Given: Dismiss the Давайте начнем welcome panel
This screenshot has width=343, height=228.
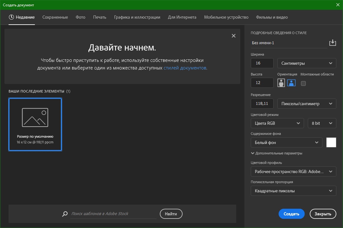Looking at the screenshot, I should click(234, 36).
